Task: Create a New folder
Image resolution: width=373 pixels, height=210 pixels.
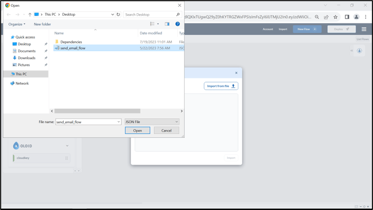Action: click(43, 24)
